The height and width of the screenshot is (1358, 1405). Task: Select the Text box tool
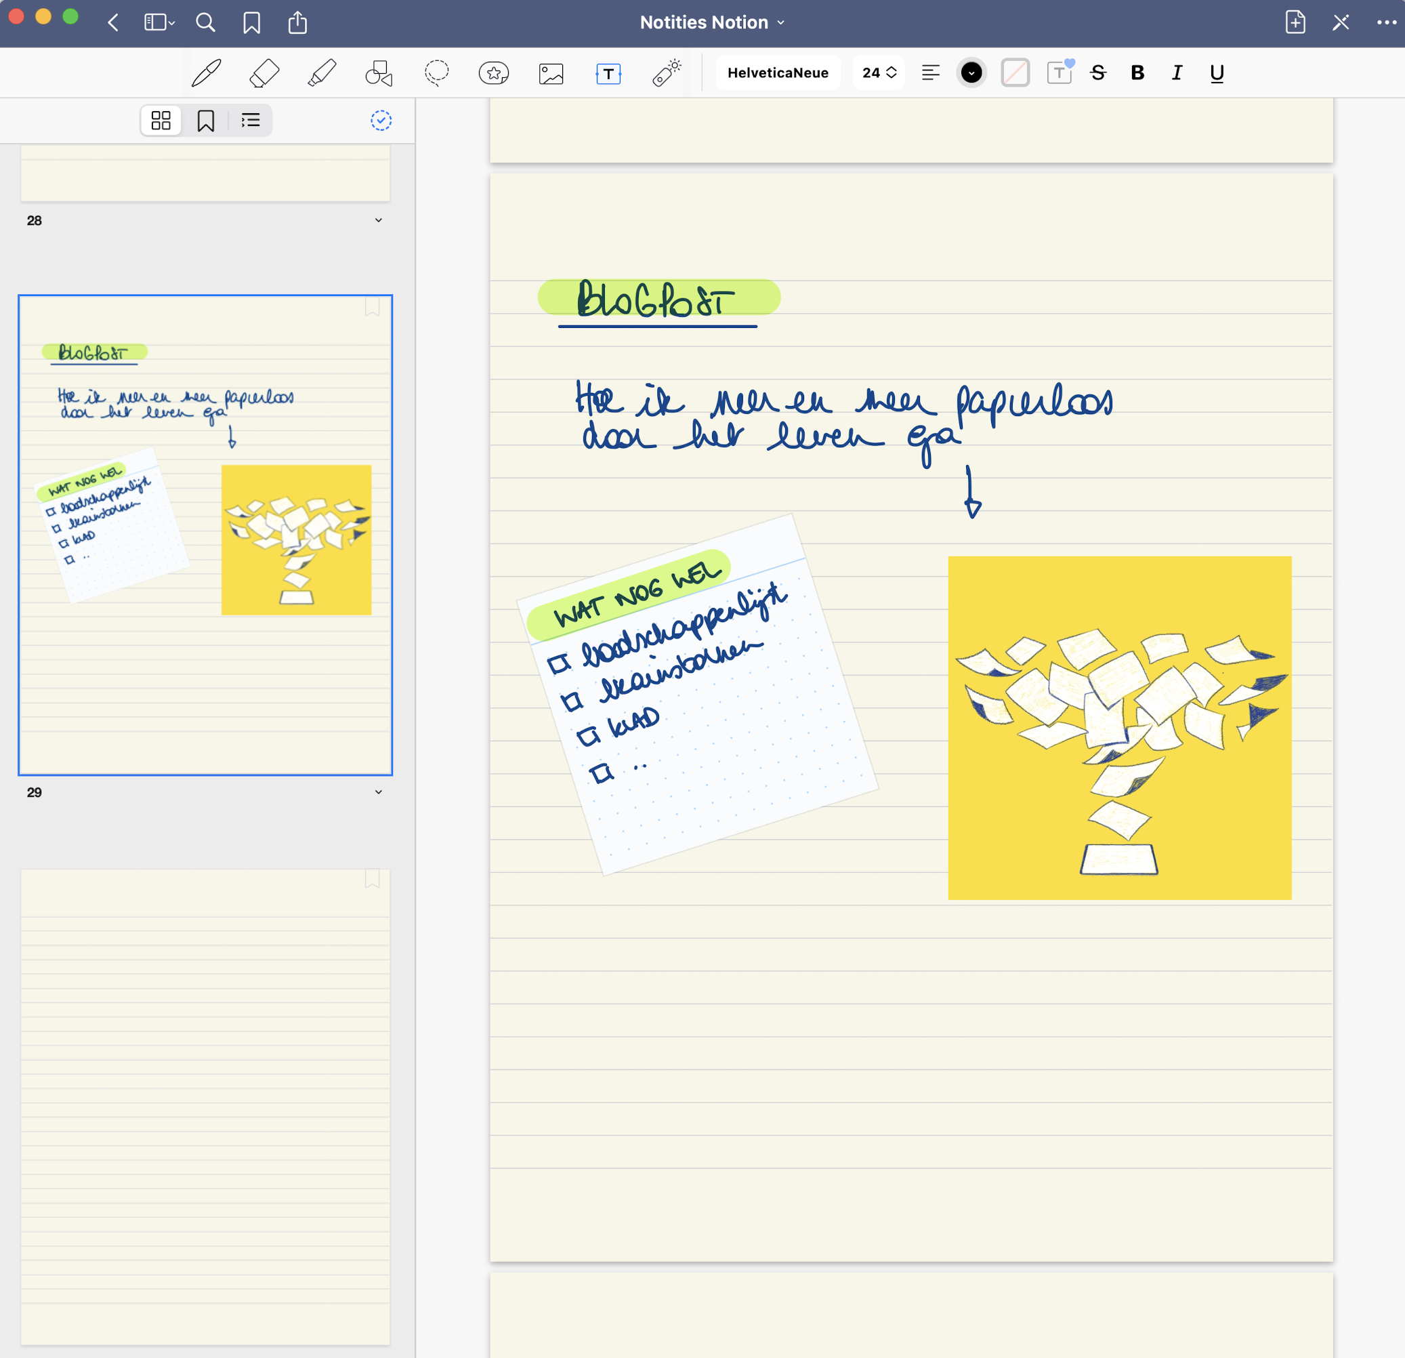[x=607, y=72]
